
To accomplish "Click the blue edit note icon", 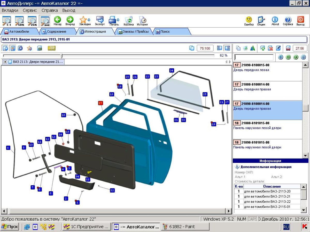I will point(278,48).
